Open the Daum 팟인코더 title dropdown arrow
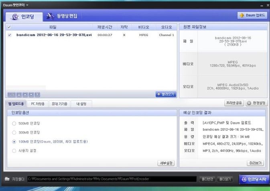270x191 pixels. click(27, 5)
